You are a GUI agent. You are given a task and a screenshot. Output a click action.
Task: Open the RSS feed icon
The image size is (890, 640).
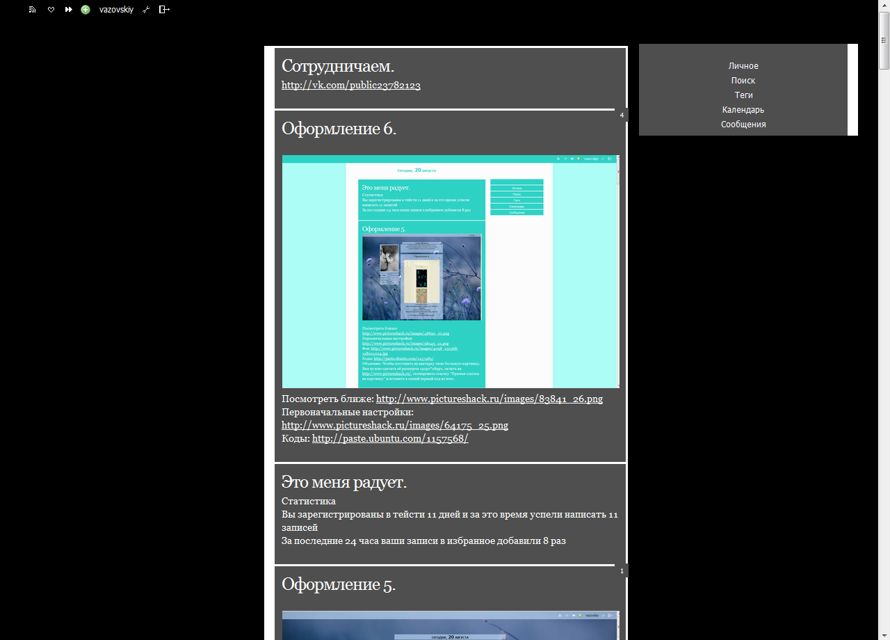pyautogui.click(x=32, y=10)
